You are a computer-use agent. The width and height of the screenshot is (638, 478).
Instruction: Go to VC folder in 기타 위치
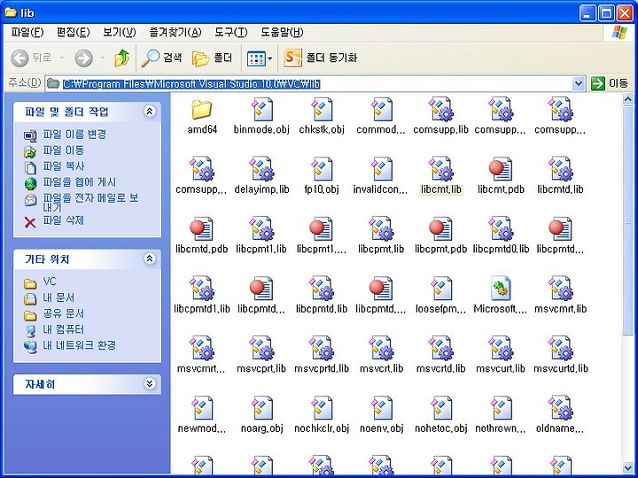(50, 281)
